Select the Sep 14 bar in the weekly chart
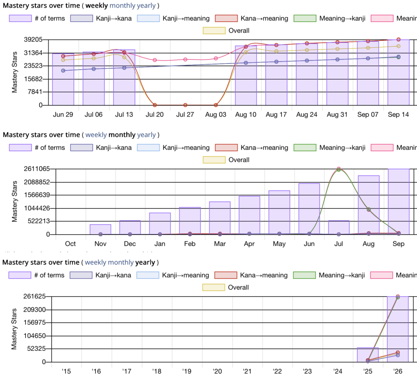Image resolution: width=417 pixels, height=378 pixels. click(398, 72)
